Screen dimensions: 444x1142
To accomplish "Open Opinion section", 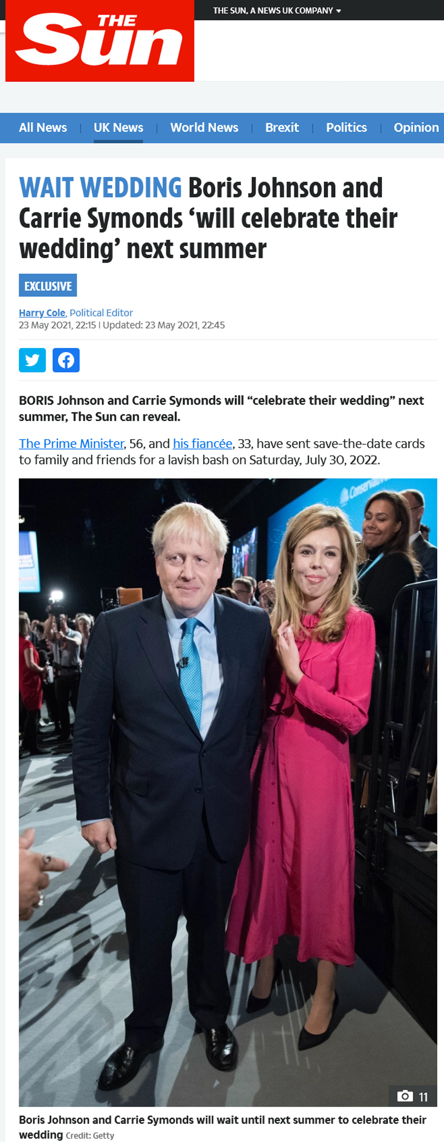I will click(416, 128).
